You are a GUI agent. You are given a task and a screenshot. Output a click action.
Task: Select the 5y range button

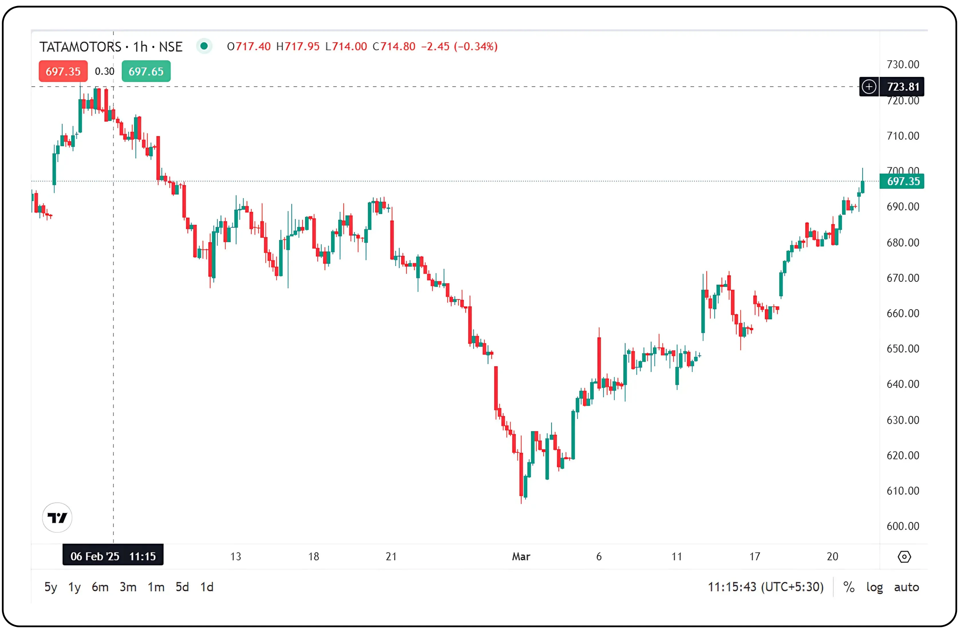click(51, 587)
